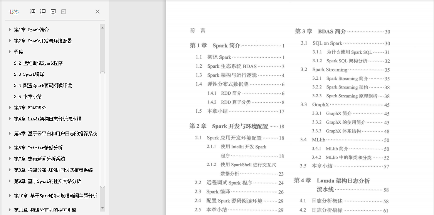Click 前言 heading in the document
Image resolution: width=434 pixels, height=215 pixels.
[198, 30]
